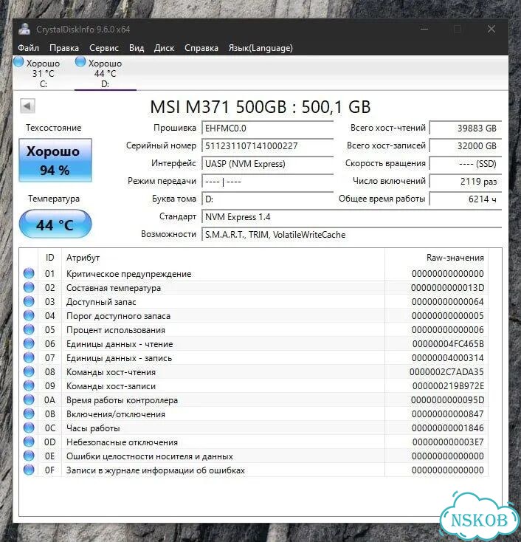Select the Записи в журнале информации об ошибках row
Viewport: 521px width, 542px height.
pos(254,470)
